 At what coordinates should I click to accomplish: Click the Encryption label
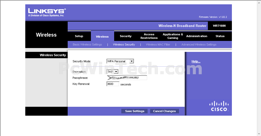(x=79, y=72)
